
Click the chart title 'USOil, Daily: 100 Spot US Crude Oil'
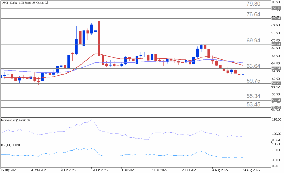25,3
